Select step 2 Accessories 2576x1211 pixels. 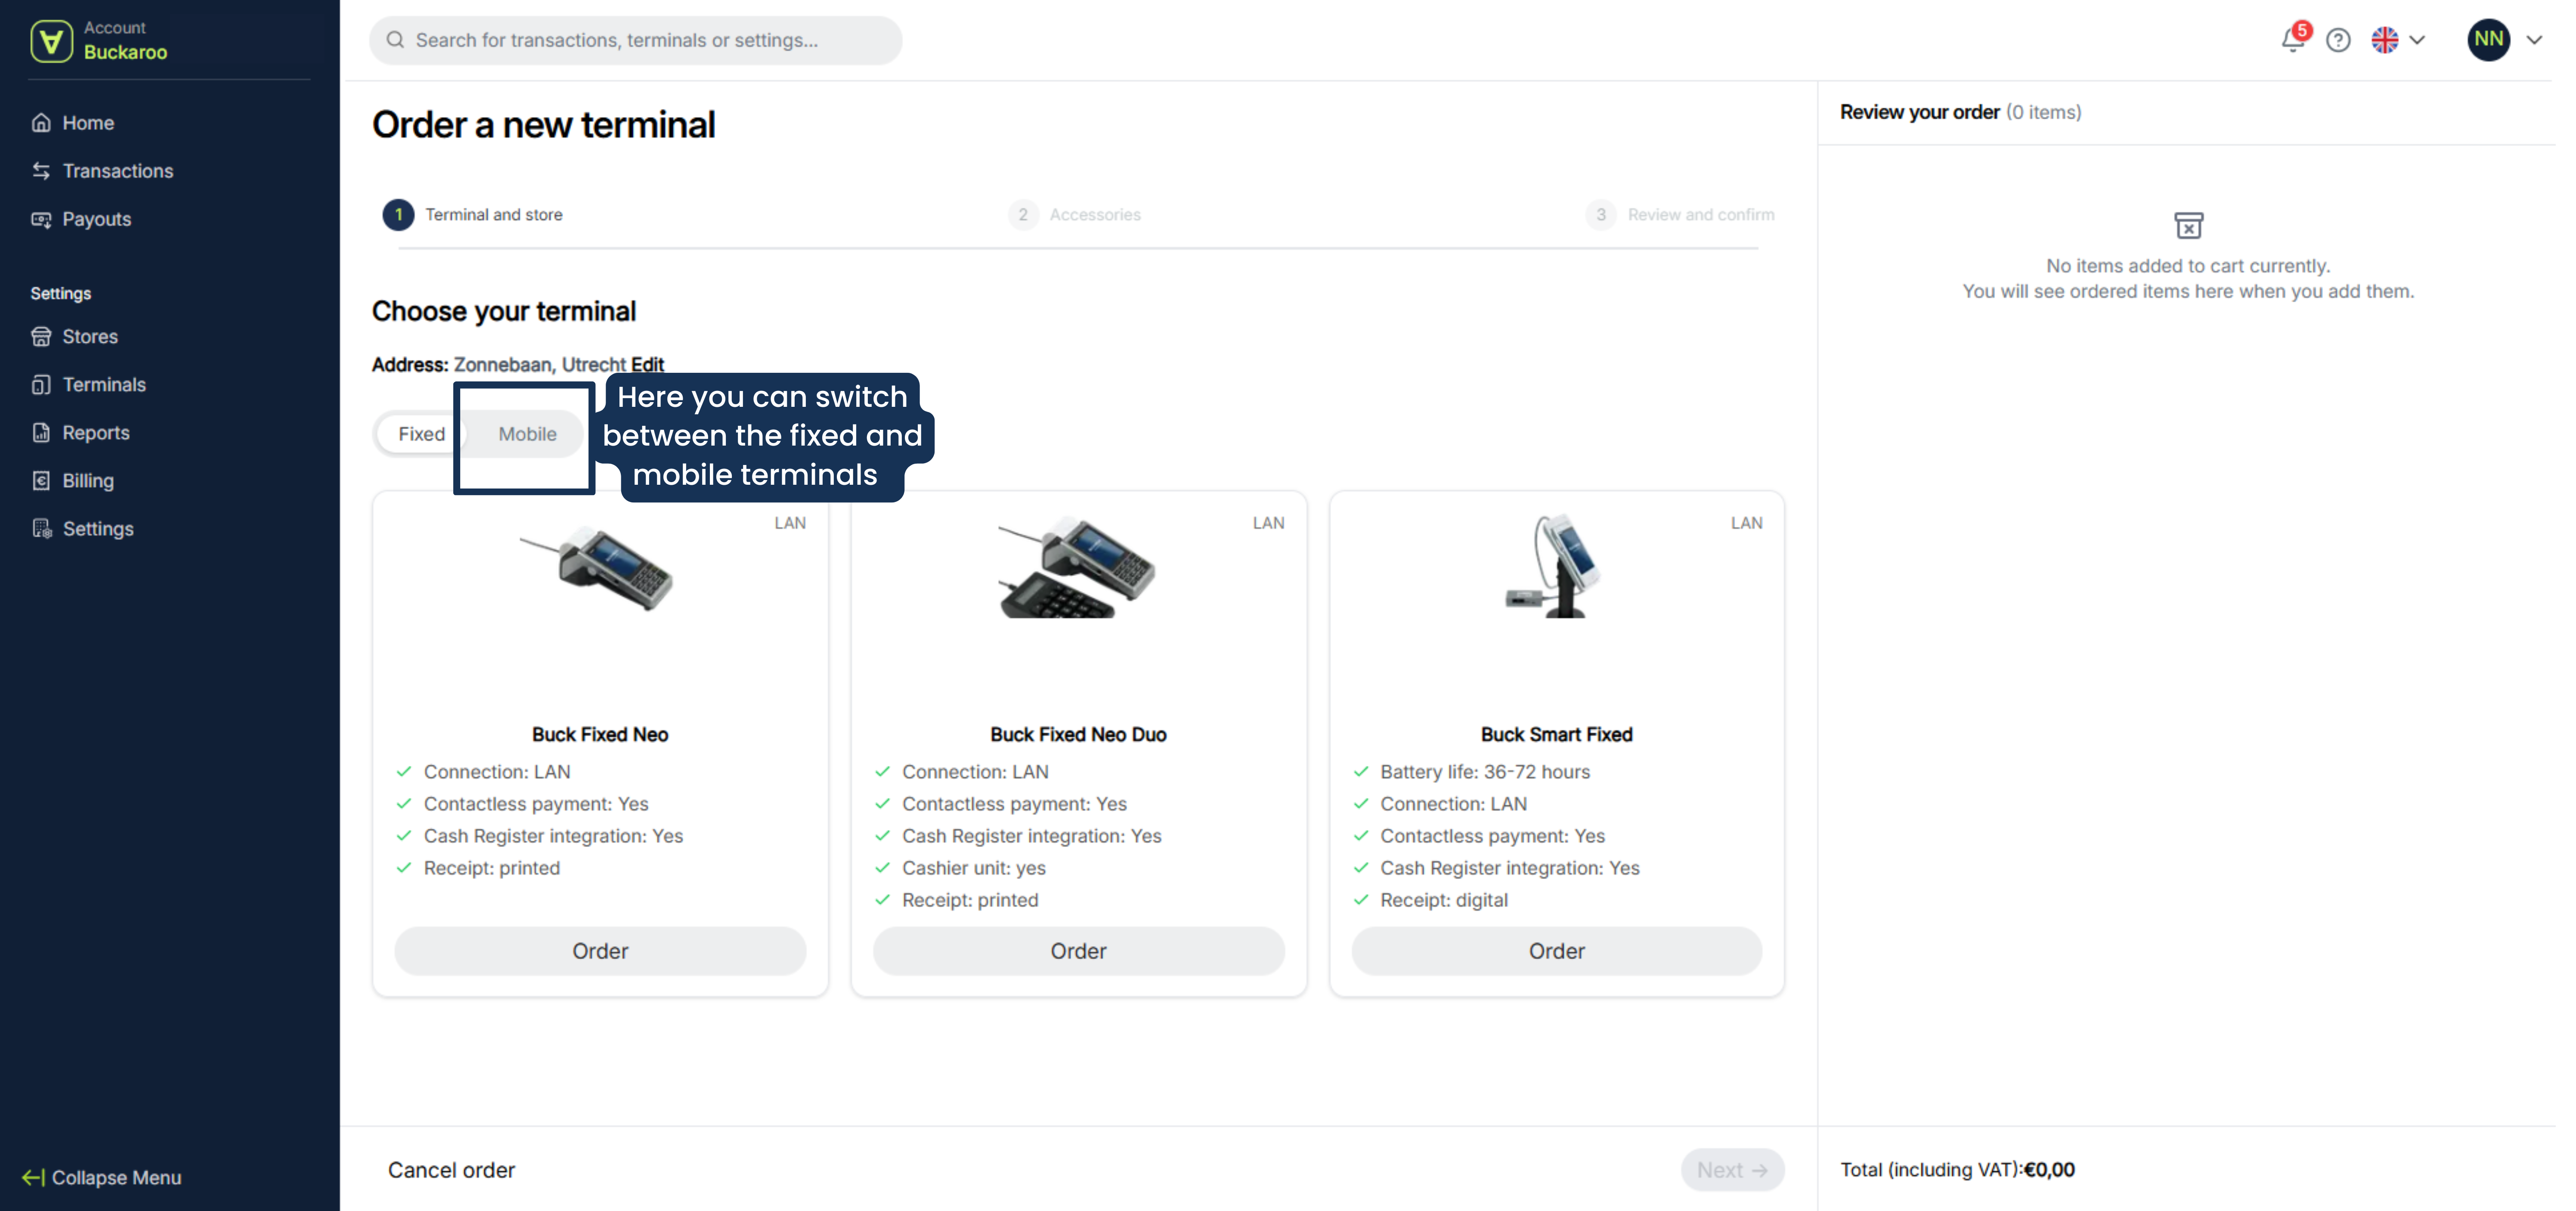[x=1075, y=215]
